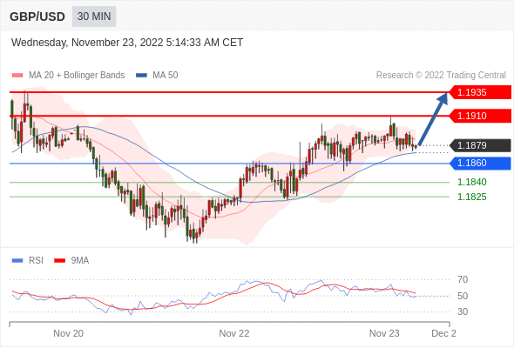The image size is (514, 348).
Task: Click the 9MA legend red swatch
Action: point(59,261)
